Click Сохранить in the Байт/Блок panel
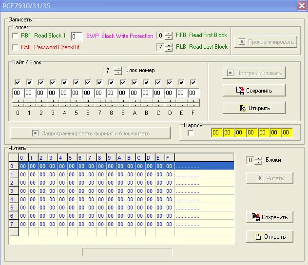This screenshot has width=308, height=265. (254, 91)
